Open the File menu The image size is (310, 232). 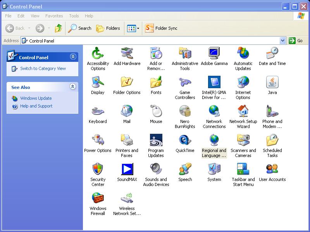pos(8,16)
